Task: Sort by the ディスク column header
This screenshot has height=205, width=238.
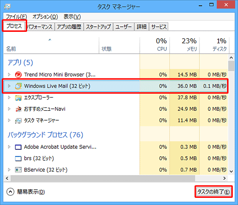Action: point(214,45)
